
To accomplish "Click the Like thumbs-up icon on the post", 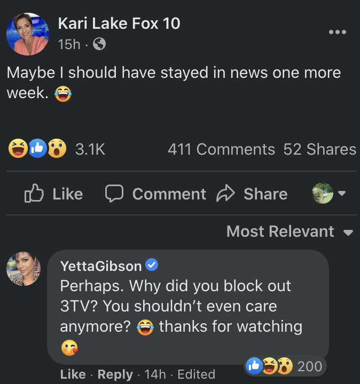I will coord(34,193).
